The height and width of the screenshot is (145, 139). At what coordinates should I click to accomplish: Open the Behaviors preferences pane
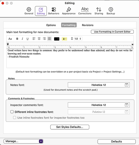click(54, 11)
